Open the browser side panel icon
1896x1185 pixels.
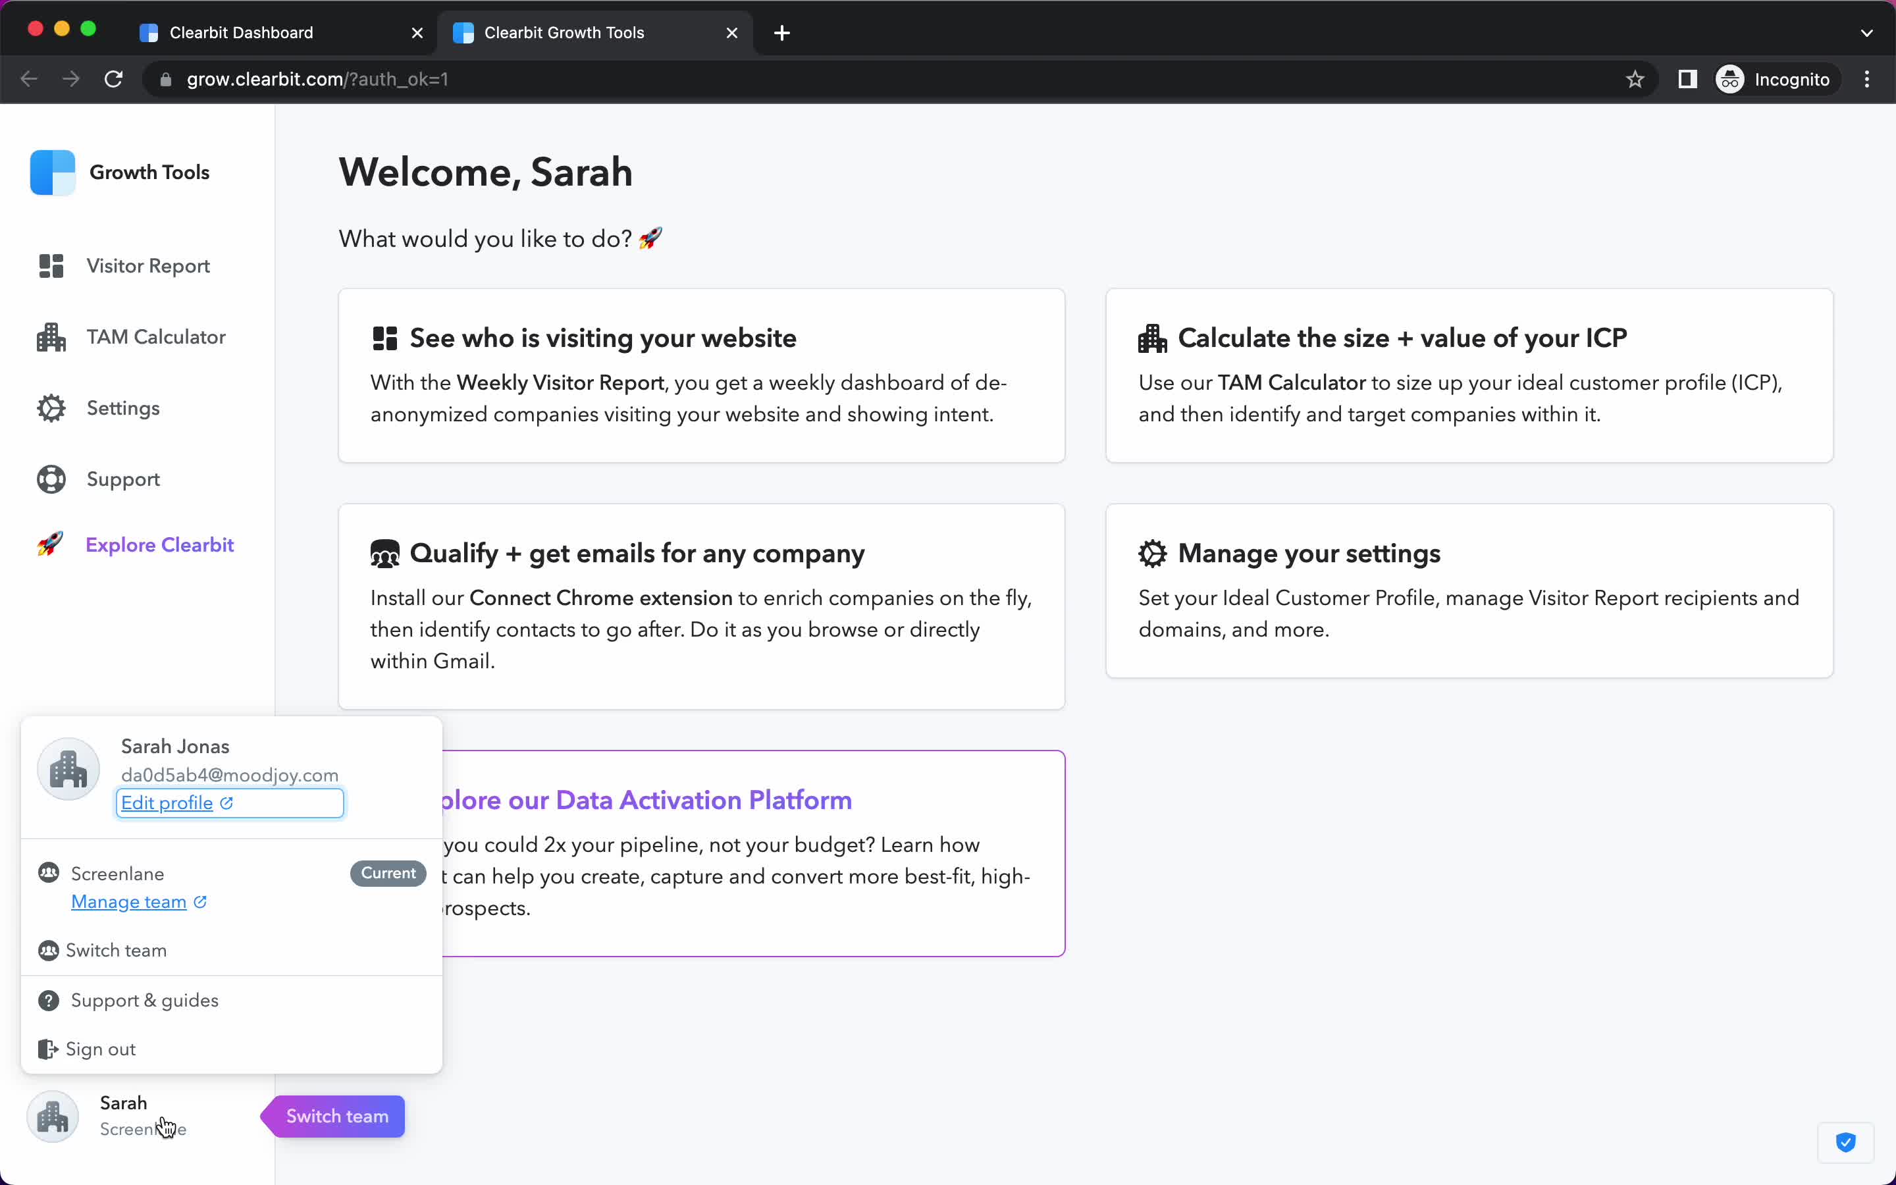tap(1687, 79)
